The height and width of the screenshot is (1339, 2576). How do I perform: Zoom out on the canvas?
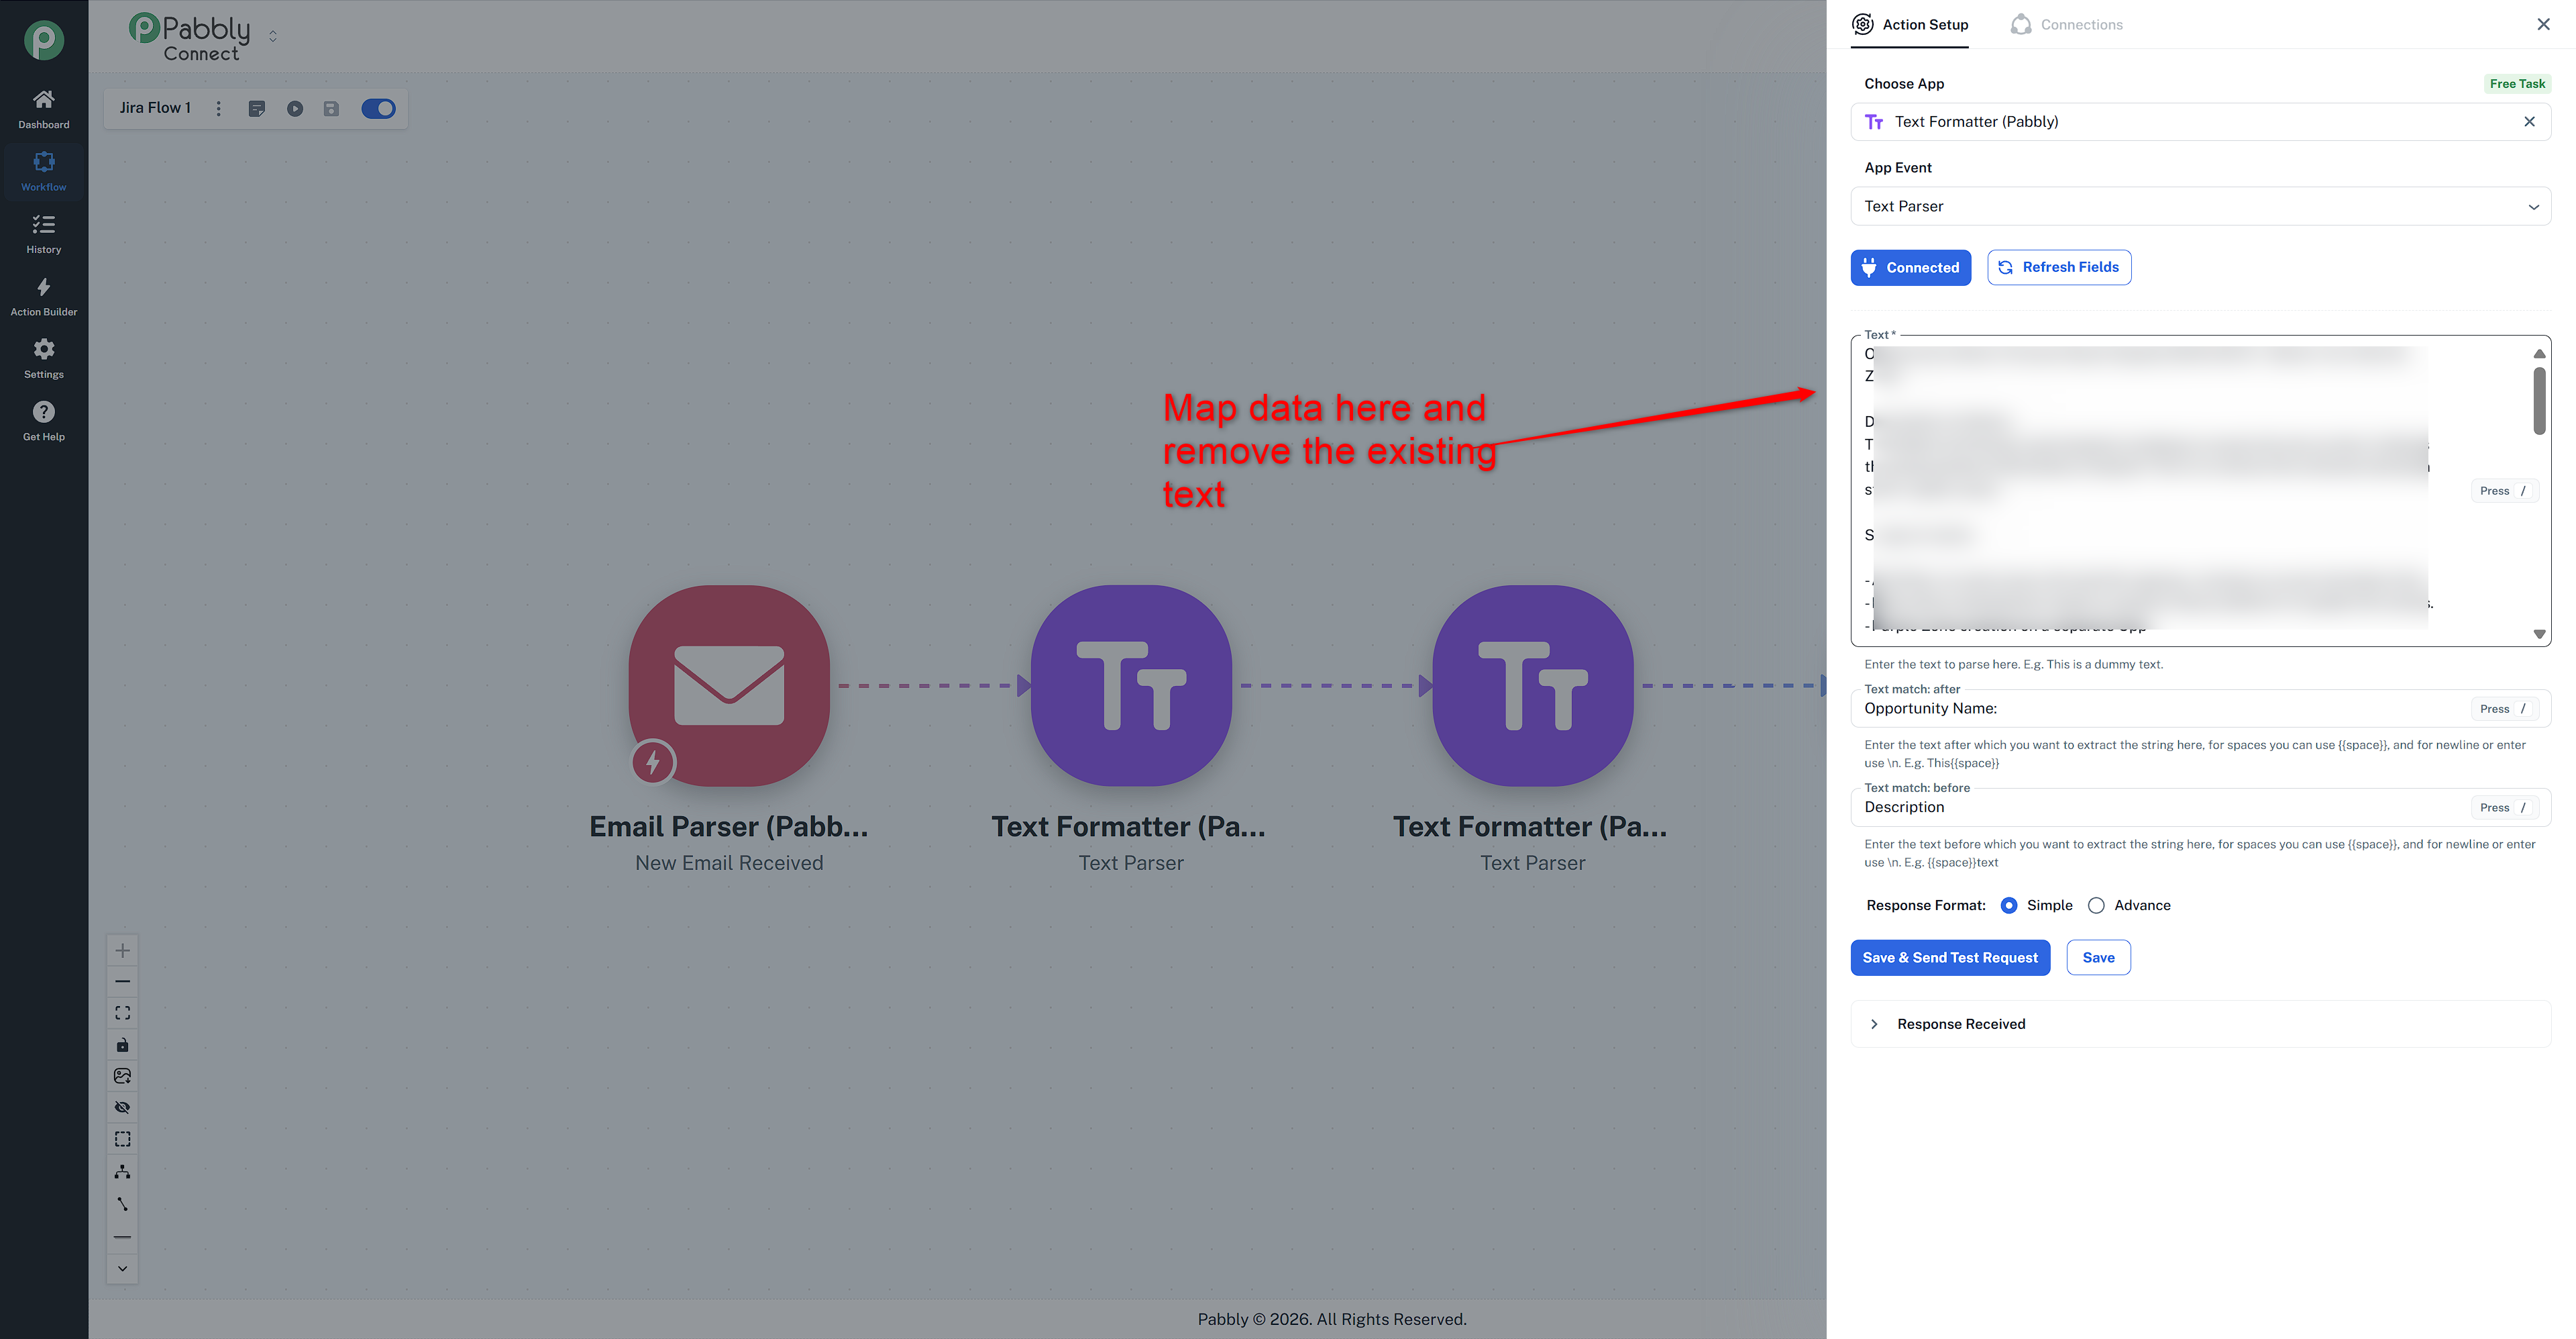123,982
